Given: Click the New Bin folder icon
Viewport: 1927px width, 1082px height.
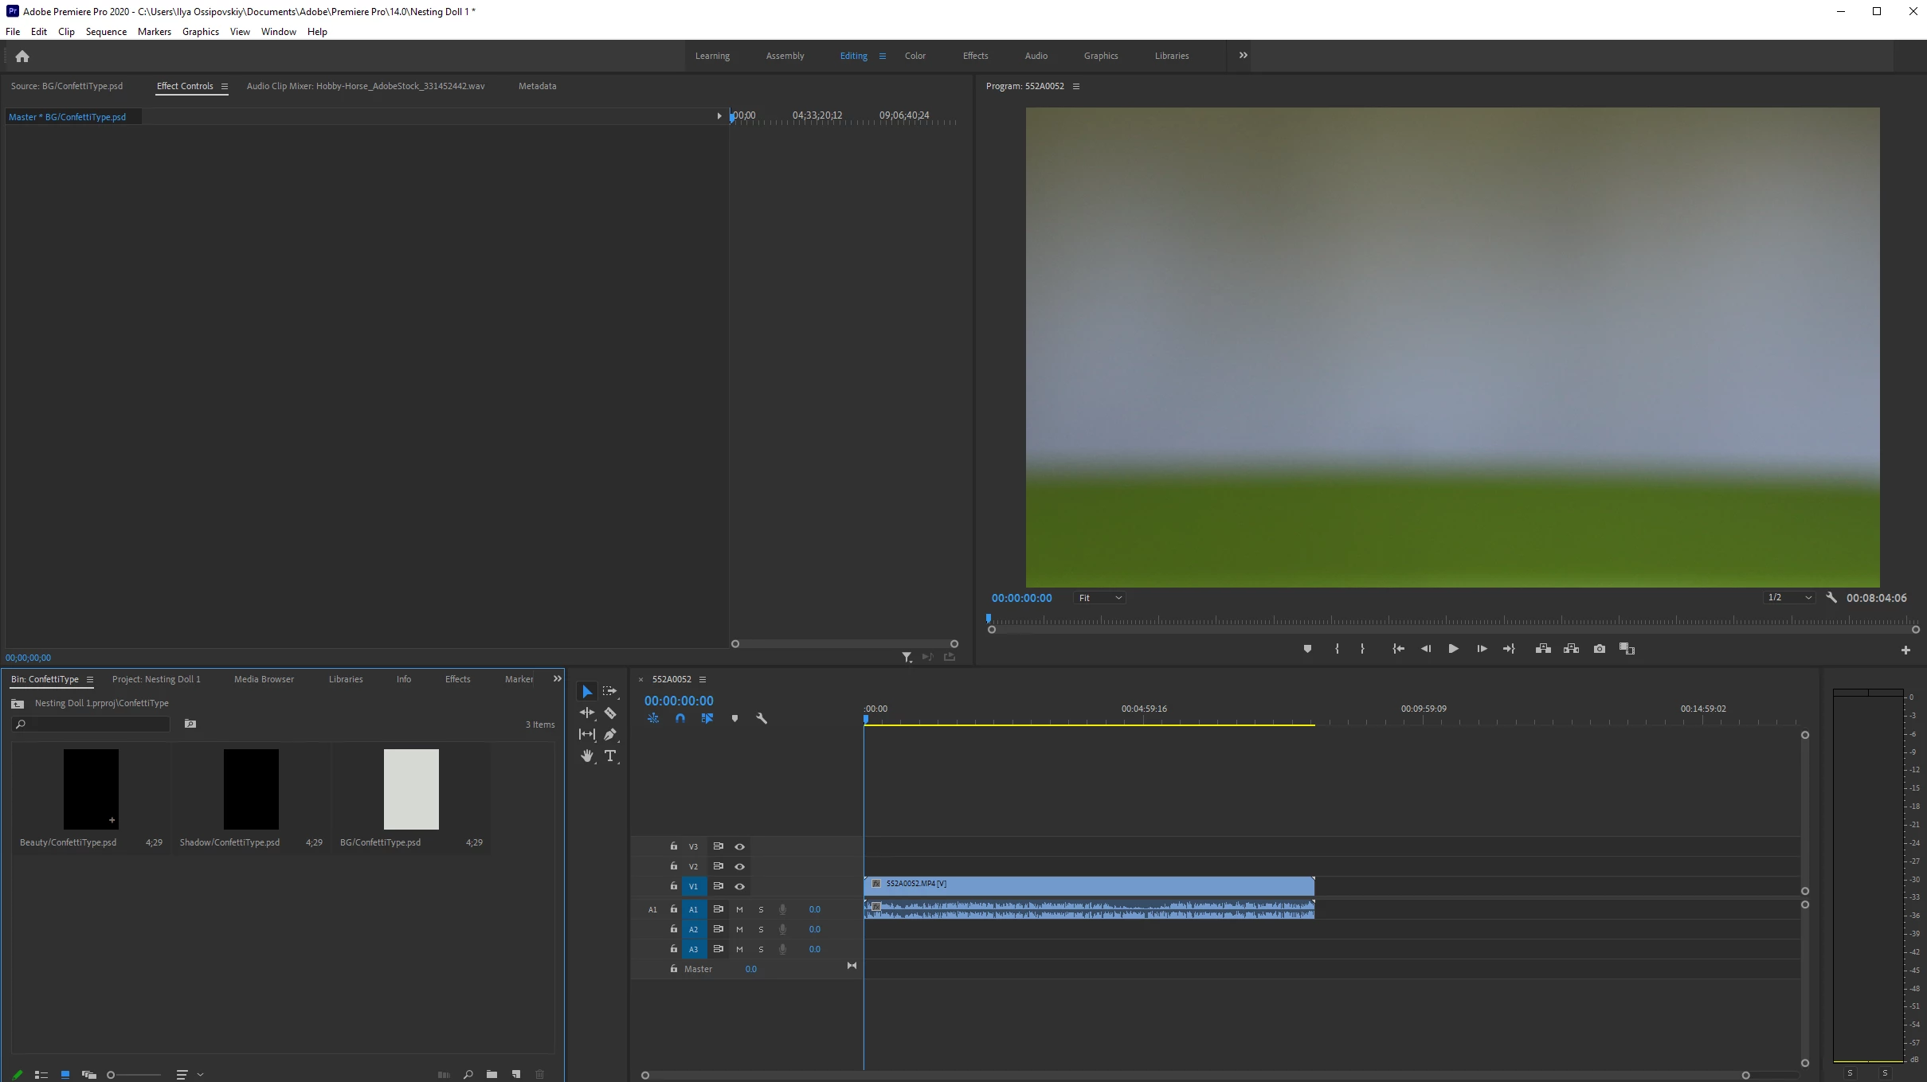Looking at the screenshot, I should [x=492, y=1075].
